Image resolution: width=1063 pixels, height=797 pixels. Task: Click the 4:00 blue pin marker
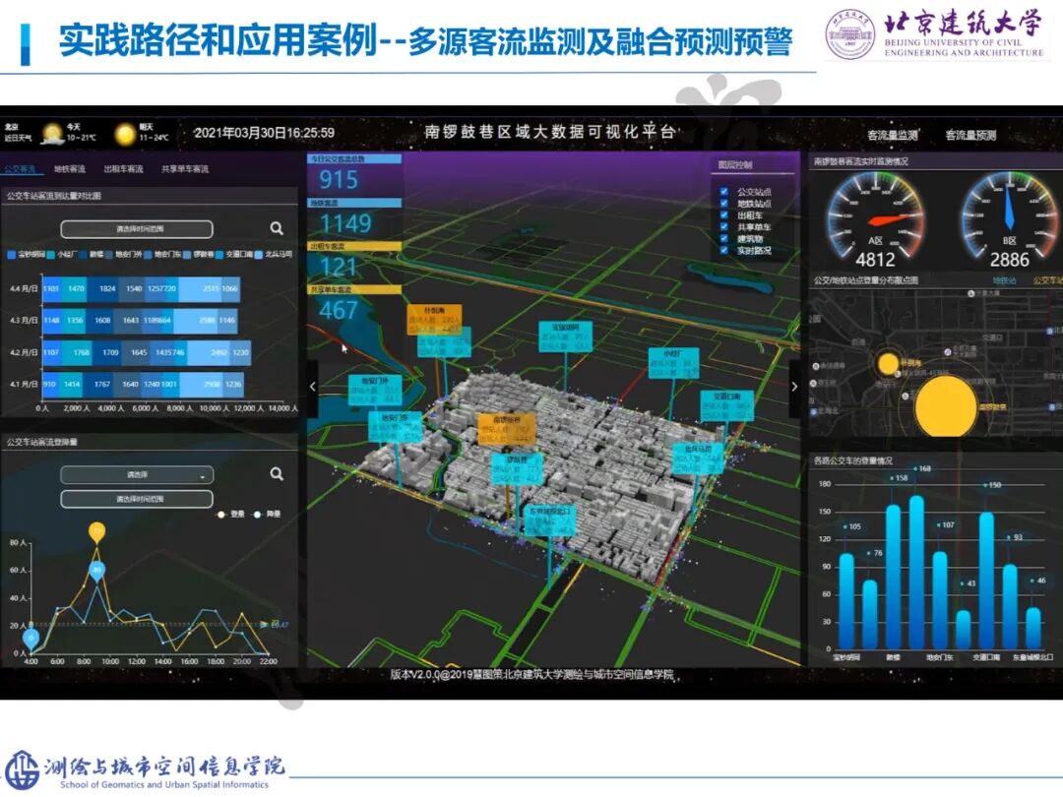(31, 638)
